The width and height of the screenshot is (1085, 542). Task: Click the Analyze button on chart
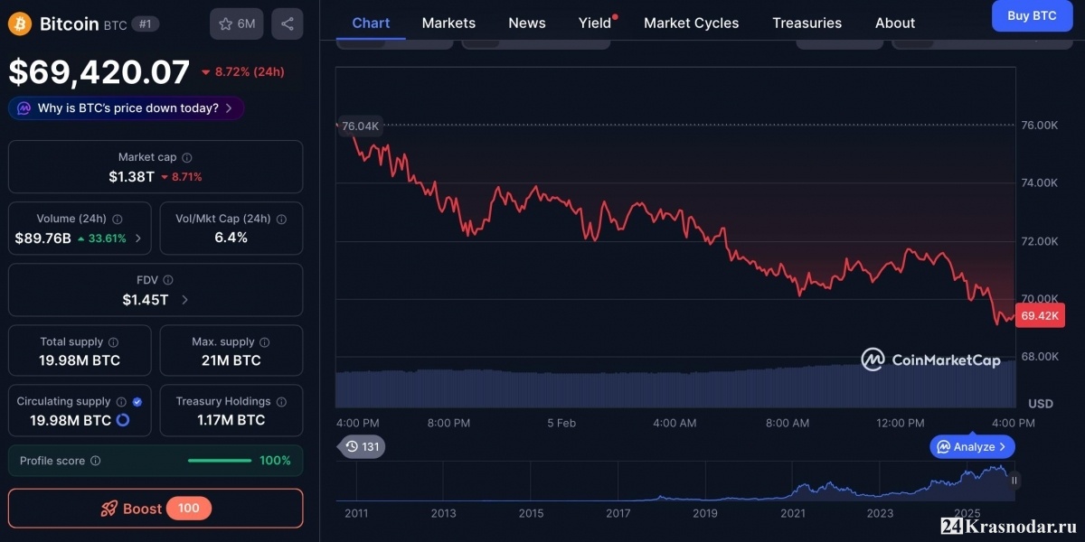tap(972, 446)
